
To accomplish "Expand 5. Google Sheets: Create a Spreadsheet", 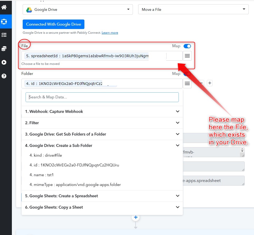I will coord(102,196).
